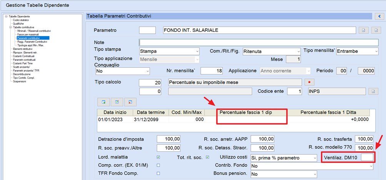Image resolution: width=386 pixels, height=180 pixels.
Task: Click the R. soc. preavv./Altre field
Action: coord(169,148)
